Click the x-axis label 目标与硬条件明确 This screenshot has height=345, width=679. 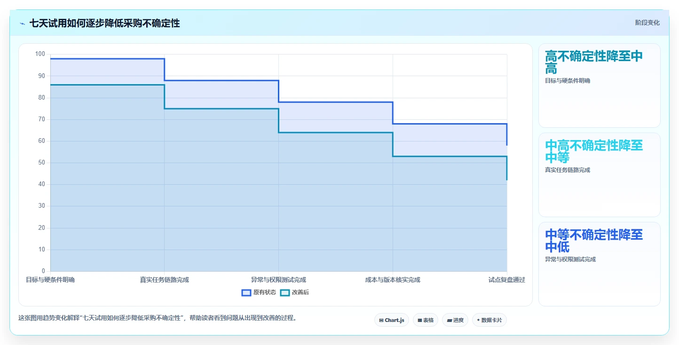point(50,280)
